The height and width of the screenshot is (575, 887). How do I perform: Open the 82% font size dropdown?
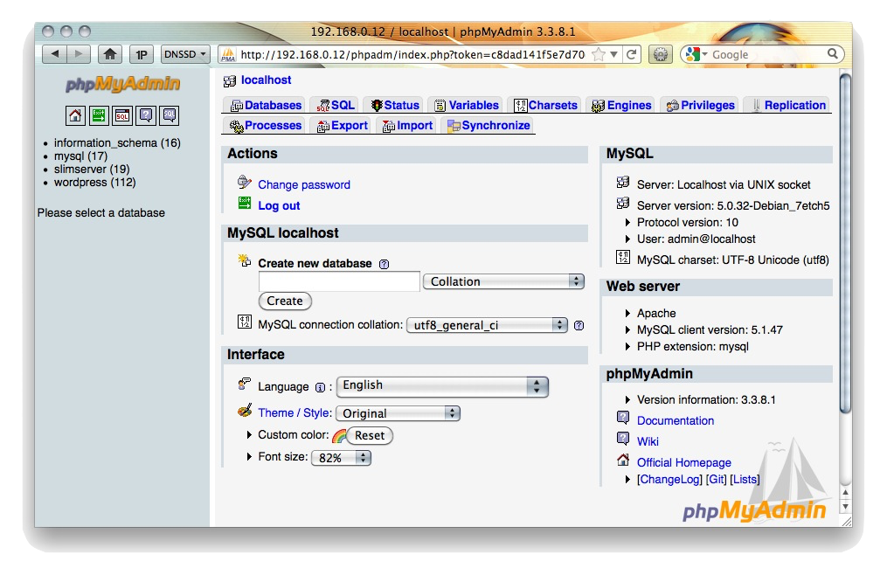[341, 458]
